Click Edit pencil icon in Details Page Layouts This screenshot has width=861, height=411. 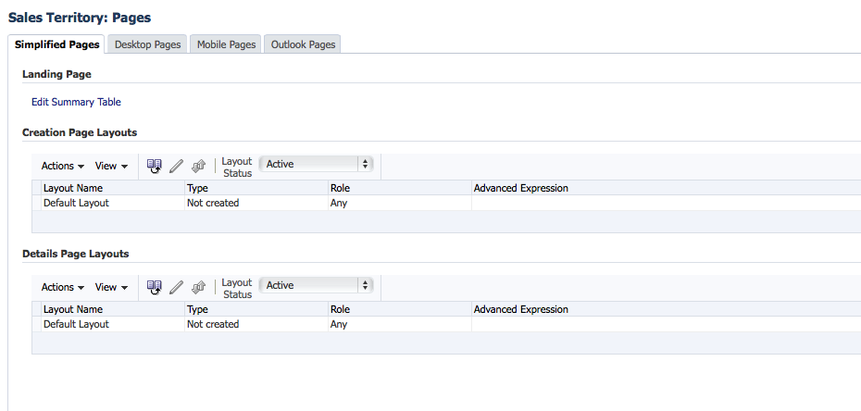pos(177,287)
